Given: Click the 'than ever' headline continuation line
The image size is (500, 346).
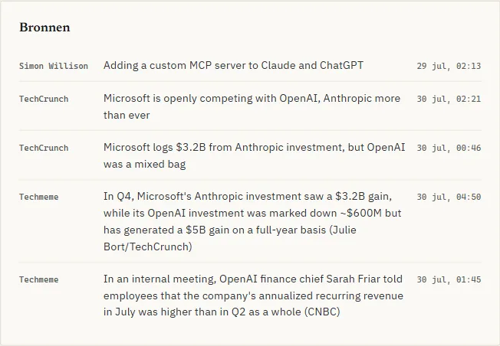Looking at the screenshot, I should [127, 115].
